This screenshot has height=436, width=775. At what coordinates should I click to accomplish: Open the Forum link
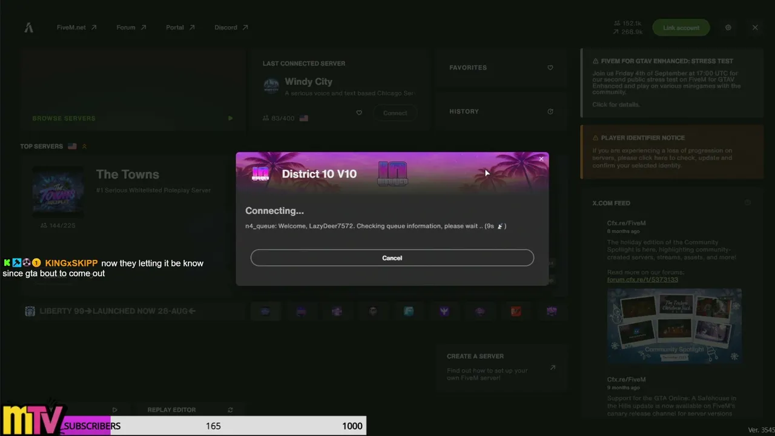tap(131, 27)
